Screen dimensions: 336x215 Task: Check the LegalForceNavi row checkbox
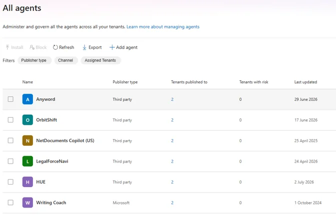click(x=10, y=161)
